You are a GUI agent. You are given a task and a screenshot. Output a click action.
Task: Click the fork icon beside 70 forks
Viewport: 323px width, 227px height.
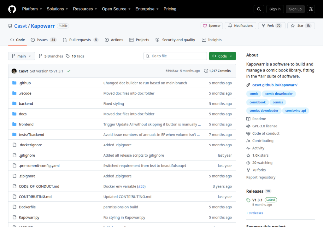point(248,170)
